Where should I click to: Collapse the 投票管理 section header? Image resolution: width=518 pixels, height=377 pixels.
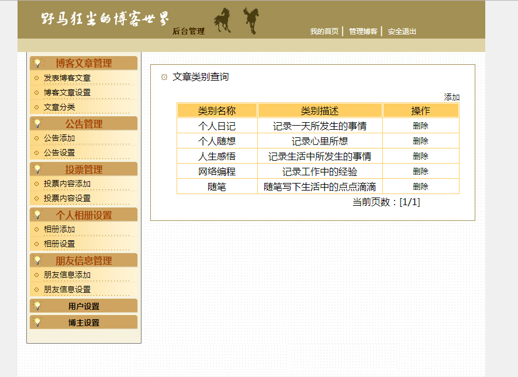point(84,169)
